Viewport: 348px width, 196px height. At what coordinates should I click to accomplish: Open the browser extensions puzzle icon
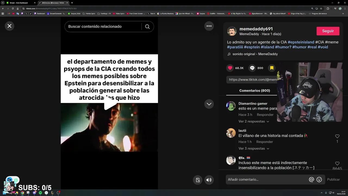[328, 8]
